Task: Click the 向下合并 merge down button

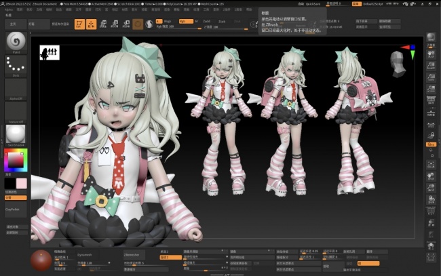Action: (366, 21)
